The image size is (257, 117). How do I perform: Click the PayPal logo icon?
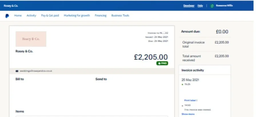(x=7, y=16)
